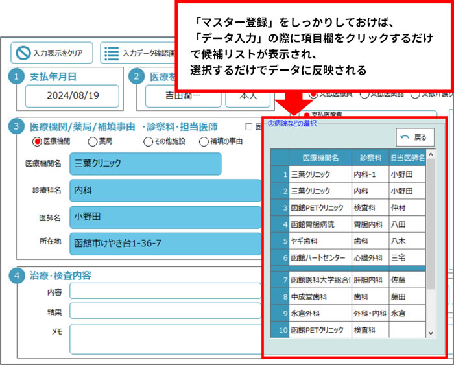This screenshot has height=365, width=454.
Task: Click the 医師名 field showing 小野田
Action: [165, 217]
